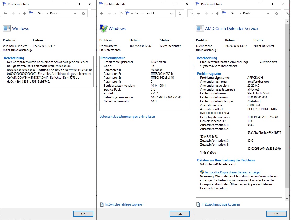
Task: Go up one level in first window
Action: pyautogui.click(x=25, y=13)
